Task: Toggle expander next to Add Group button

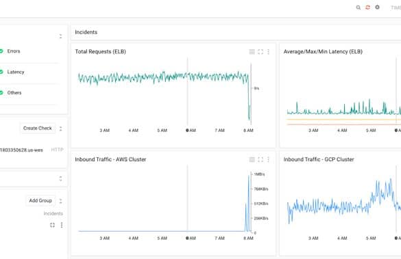Action: click(x=60, y=201)
